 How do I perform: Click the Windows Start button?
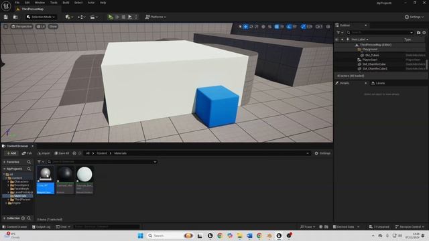[x=140, y=236]
